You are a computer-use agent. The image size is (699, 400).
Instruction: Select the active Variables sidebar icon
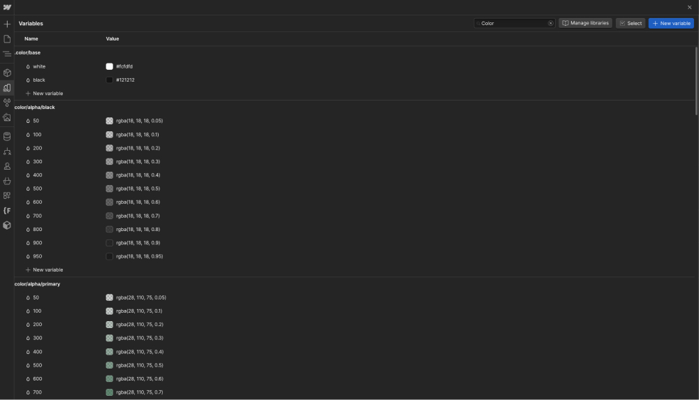point(7,88)
